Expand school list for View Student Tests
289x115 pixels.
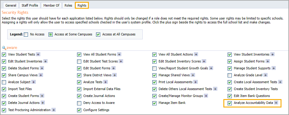38,54
